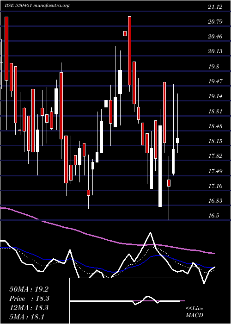Click the 20.13 price axis label
This screenshot has height=324, width=231.
[215, 51]
